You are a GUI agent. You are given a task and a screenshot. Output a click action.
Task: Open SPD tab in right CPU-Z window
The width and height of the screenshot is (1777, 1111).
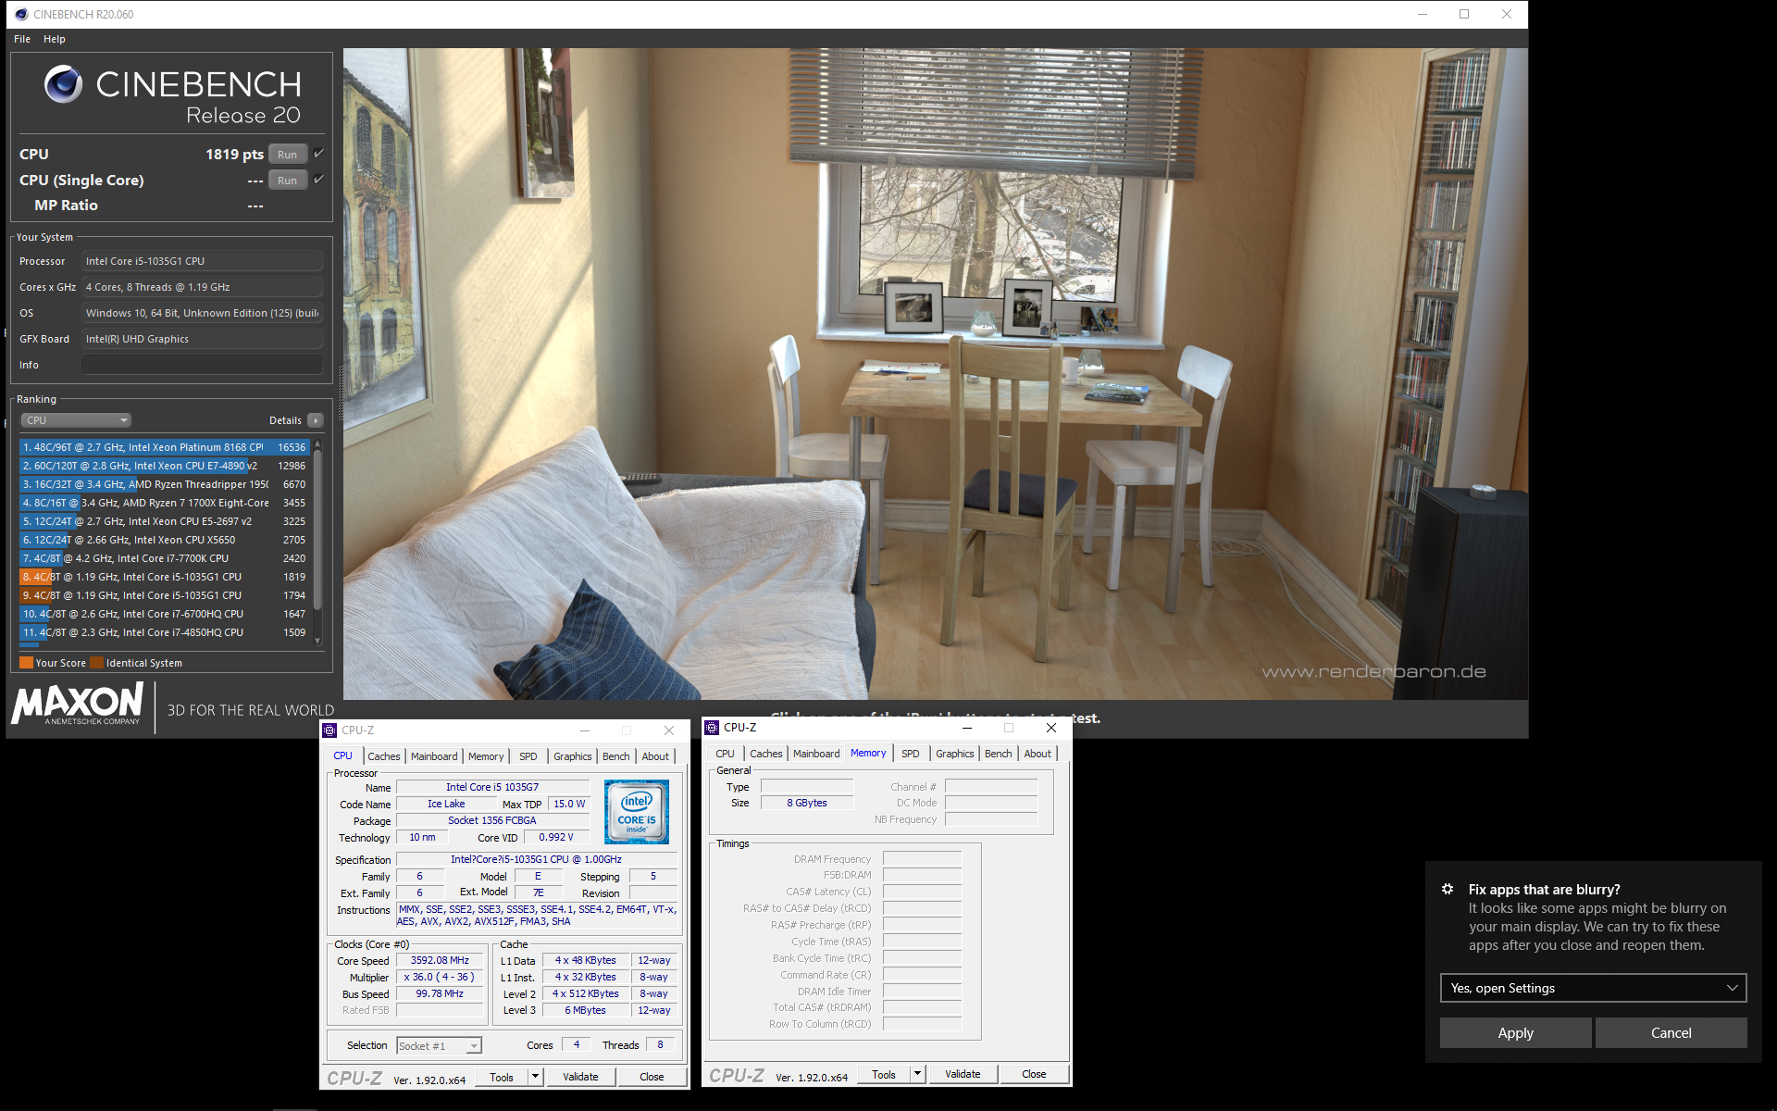911,754
